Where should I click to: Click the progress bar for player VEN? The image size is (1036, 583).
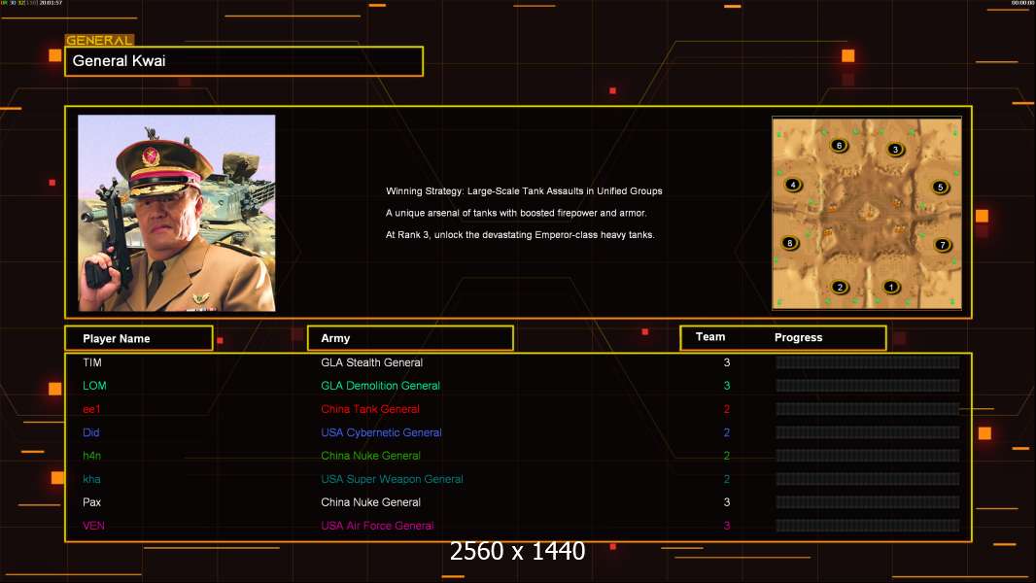(x=867, y=526)
